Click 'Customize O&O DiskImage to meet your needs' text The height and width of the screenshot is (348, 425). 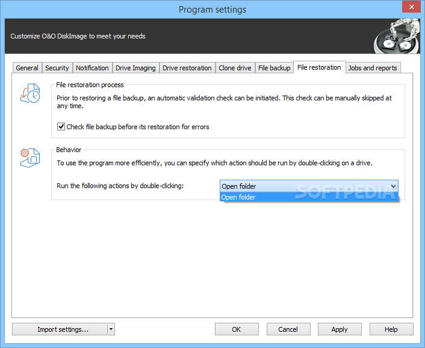pos(78,36)
